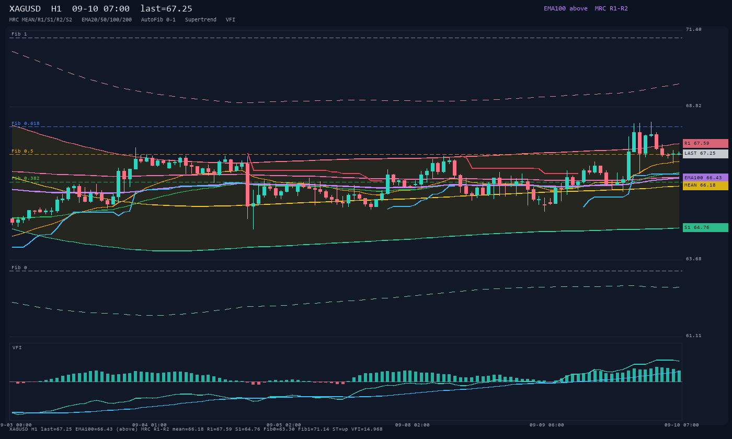This screenshot has height=439, width=732.
Task: Click the 09-08 02:00 time axis label
Action: (413, 425)
